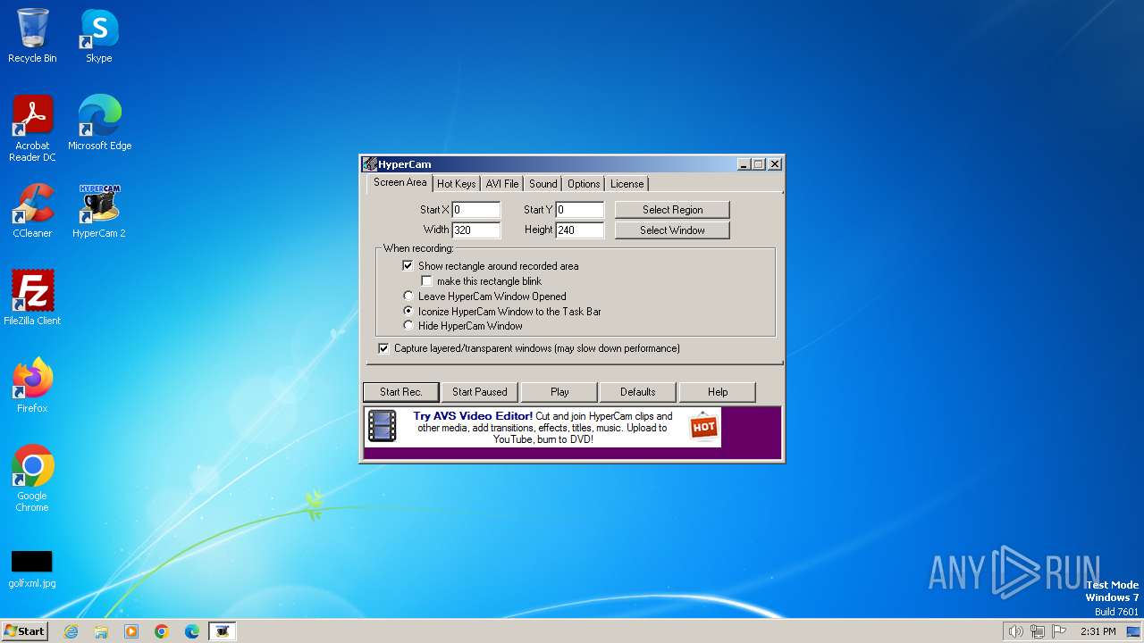Switch to the Options tab

[584, 184]
